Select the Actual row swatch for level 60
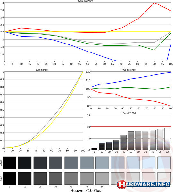Screen dimensions: 173x192 click(x=102, y=163)
